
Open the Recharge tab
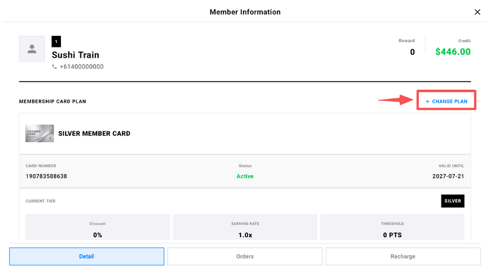[403, 257]
